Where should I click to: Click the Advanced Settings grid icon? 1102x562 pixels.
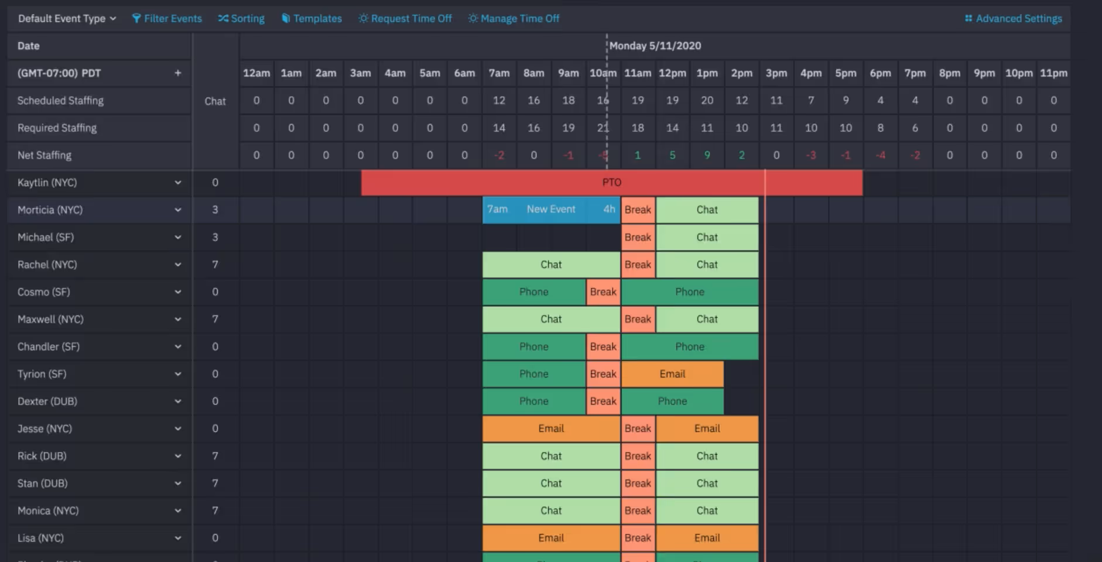click(968, 19)
